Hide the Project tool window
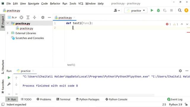 (x=49, y=18)
